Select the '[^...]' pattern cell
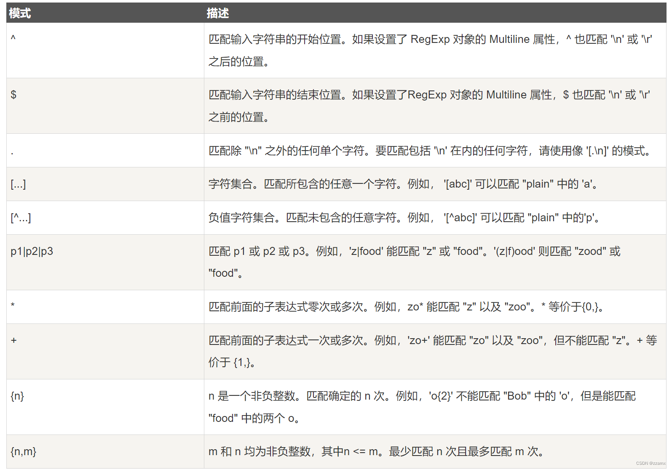Screen dimensions: 672x469 pos(105,218)
